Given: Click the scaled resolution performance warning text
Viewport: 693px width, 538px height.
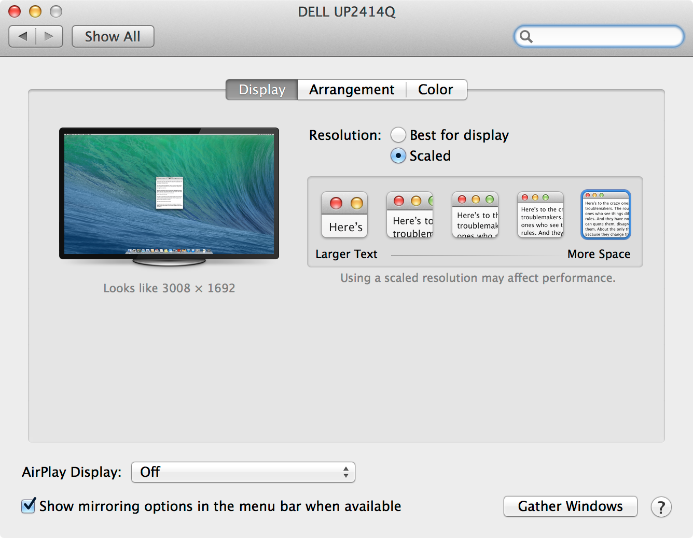Looking at the screenshot, I should tap(478, 278).
